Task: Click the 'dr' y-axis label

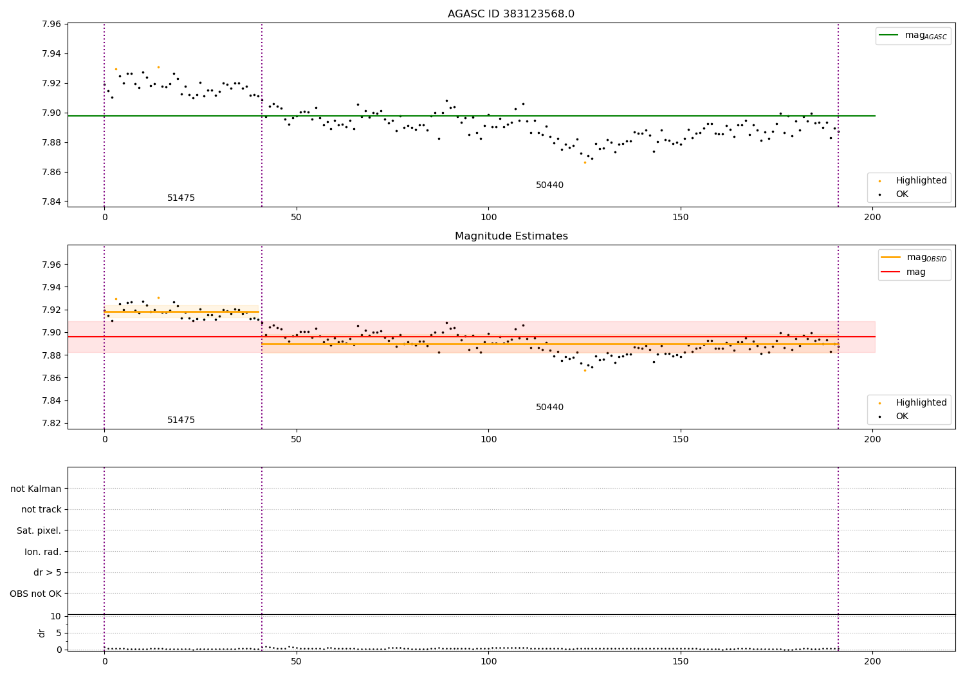Action: point(42,633)
